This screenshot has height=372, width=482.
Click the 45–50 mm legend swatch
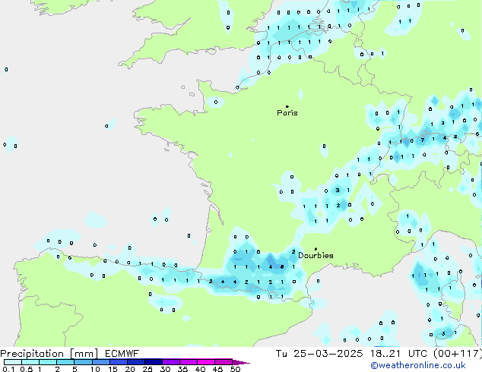point(224,362)
